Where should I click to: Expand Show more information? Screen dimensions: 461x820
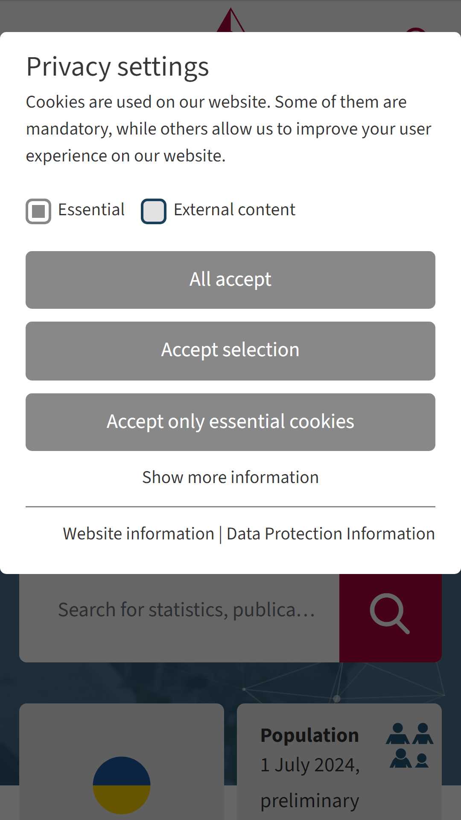(x=230, y=477)
